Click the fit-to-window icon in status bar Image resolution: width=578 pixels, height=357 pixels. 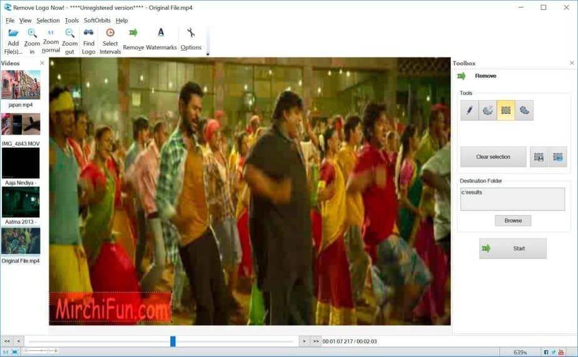[15, 352]
